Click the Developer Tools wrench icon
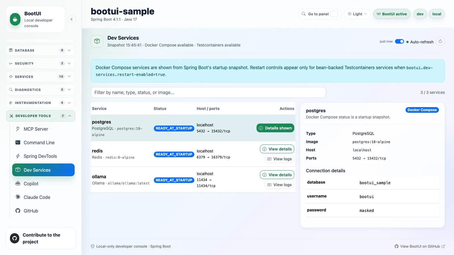 [11, 116]
